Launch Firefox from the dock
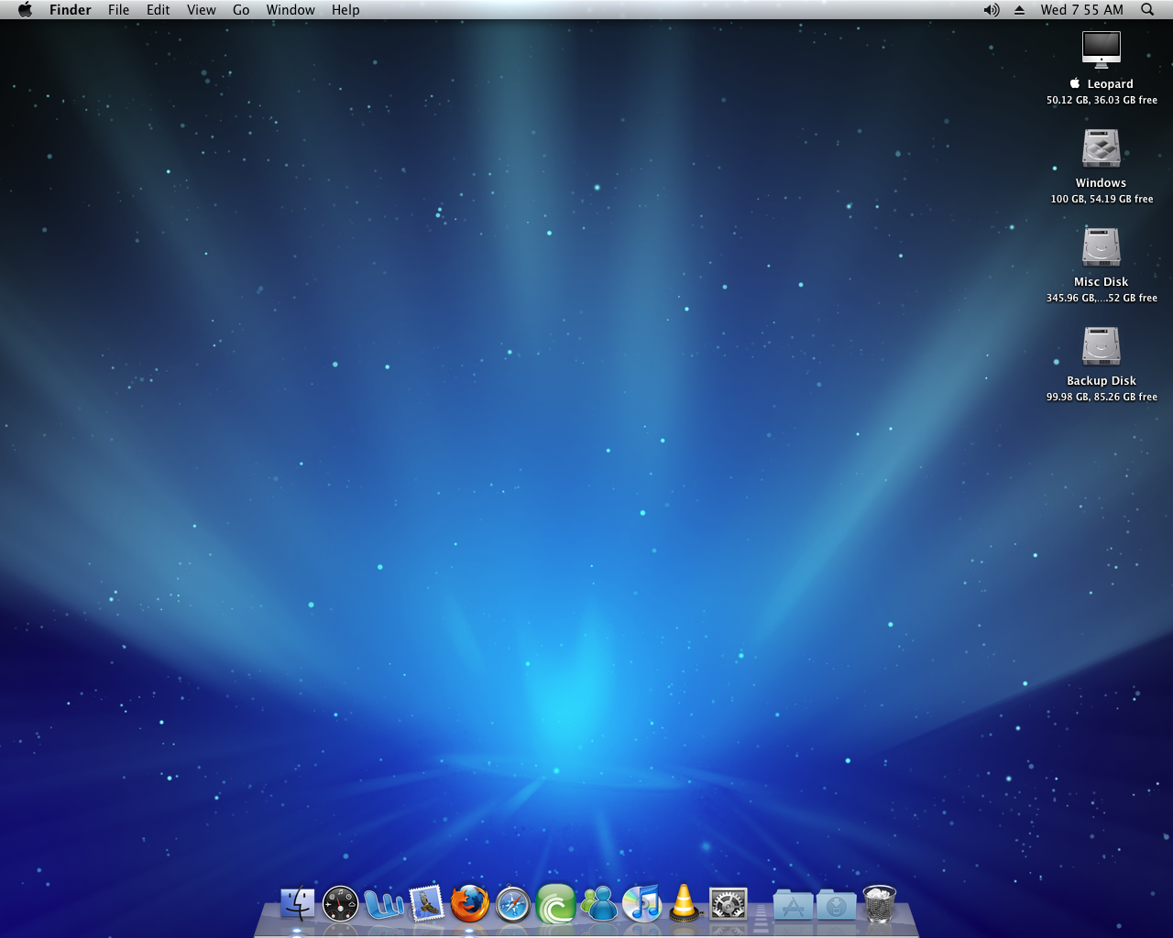1173x938 pixels. click(469, 904)
